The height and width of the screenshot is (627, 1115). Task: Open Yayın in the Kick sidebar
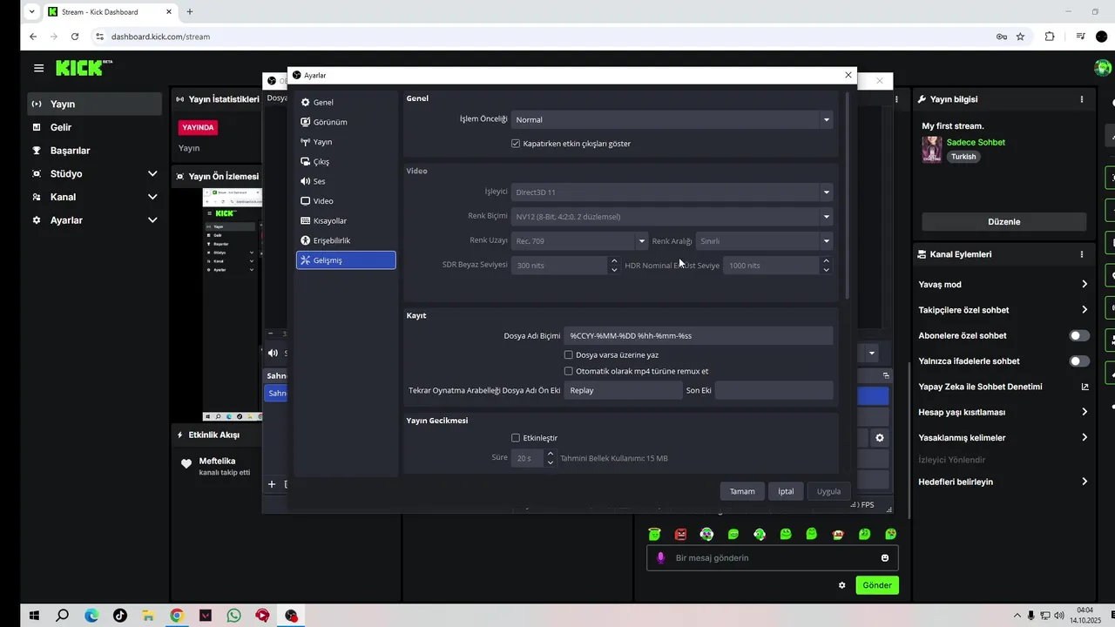(94, 104)
